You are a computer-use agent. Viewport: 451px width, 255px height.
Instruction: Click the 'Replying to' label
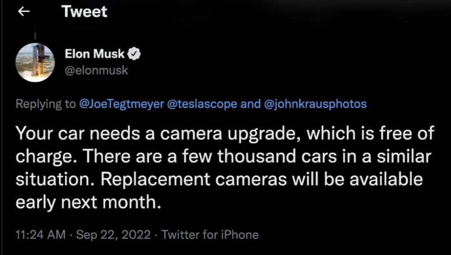45,104
